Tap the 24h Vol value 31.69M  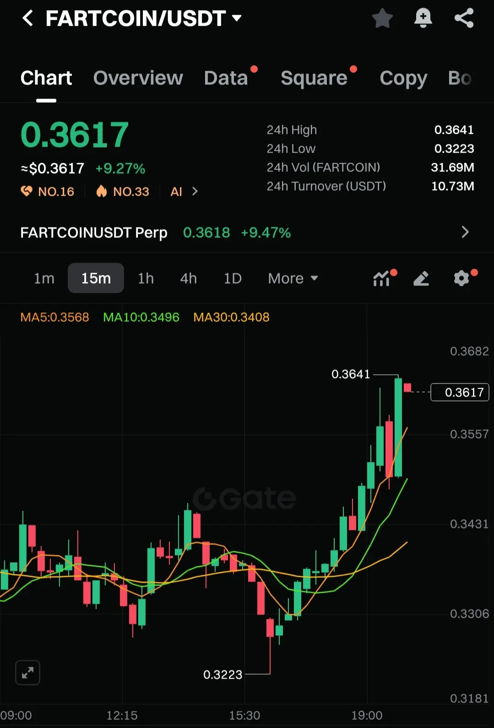tap(452, 168)
